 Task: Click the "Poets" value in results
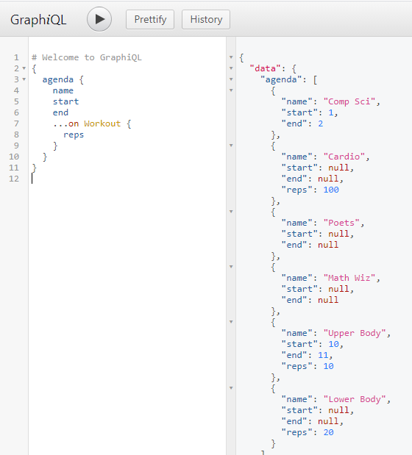(341, 223)
